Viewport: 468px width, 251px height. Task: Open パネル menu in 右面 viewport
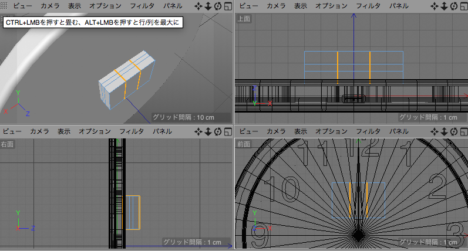click(162, 131)
